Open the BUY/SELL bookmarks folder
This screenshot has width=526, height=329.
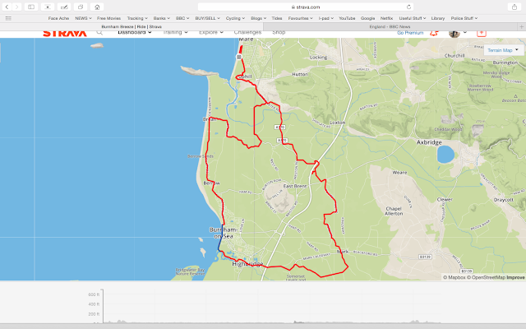tap(207, 18)
